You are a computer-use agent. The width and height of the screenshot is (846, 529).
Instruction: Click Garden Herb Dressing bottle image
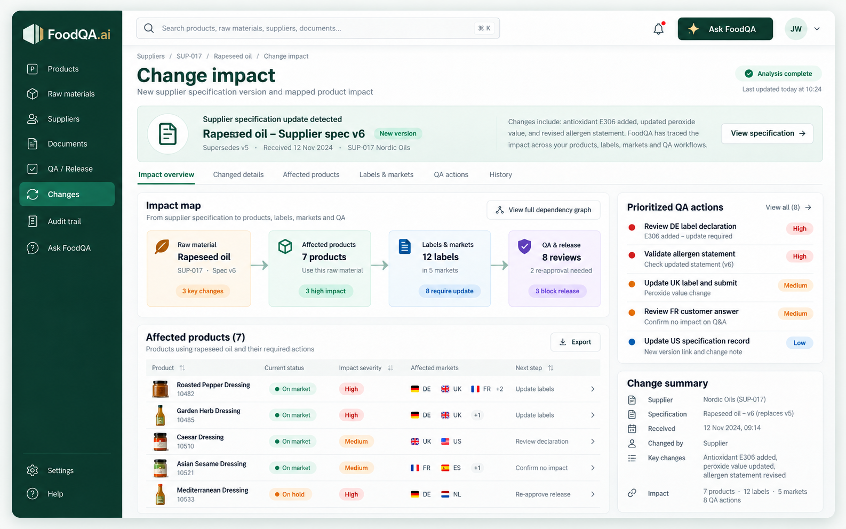coord(160,415)
